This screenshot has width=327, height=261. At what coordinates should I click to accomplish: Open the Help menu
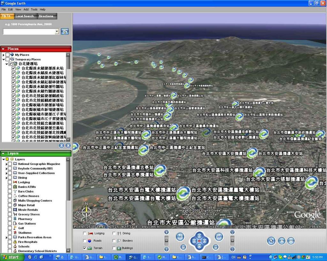click(42, 9)
